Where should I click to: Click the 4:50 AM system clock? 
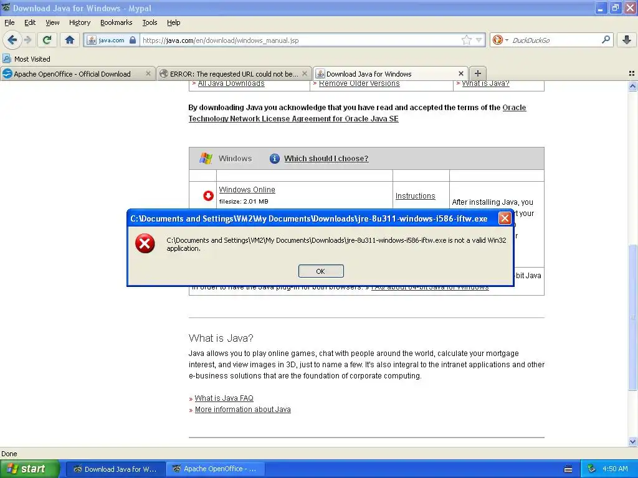point(615,469)
